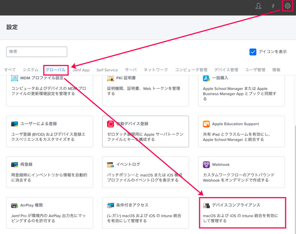The image size is (296, 234).
Task: Click the 自動デバイス登録 red icon
Action: pyautogui.click(x=110, y=124)
